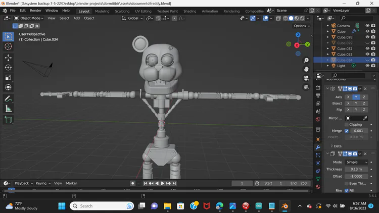Open the Playback dropdown menu

[x=24, y=183]
